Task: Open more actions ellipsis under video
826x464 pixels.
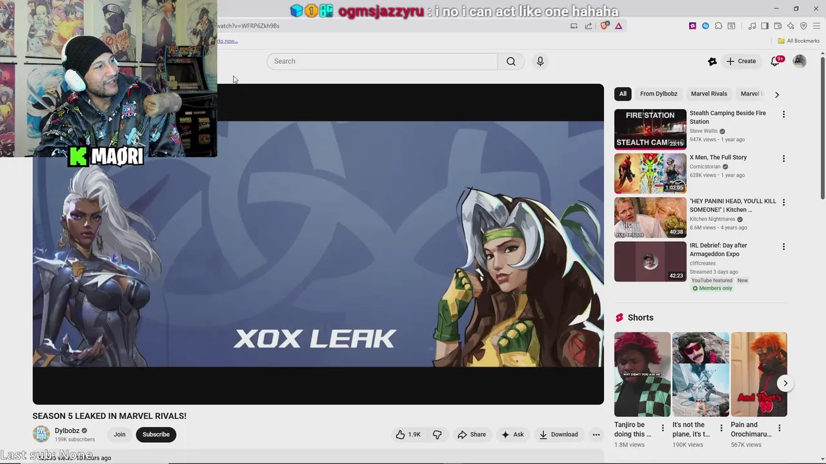Action: pyautogui.click(x=596, y=434)
